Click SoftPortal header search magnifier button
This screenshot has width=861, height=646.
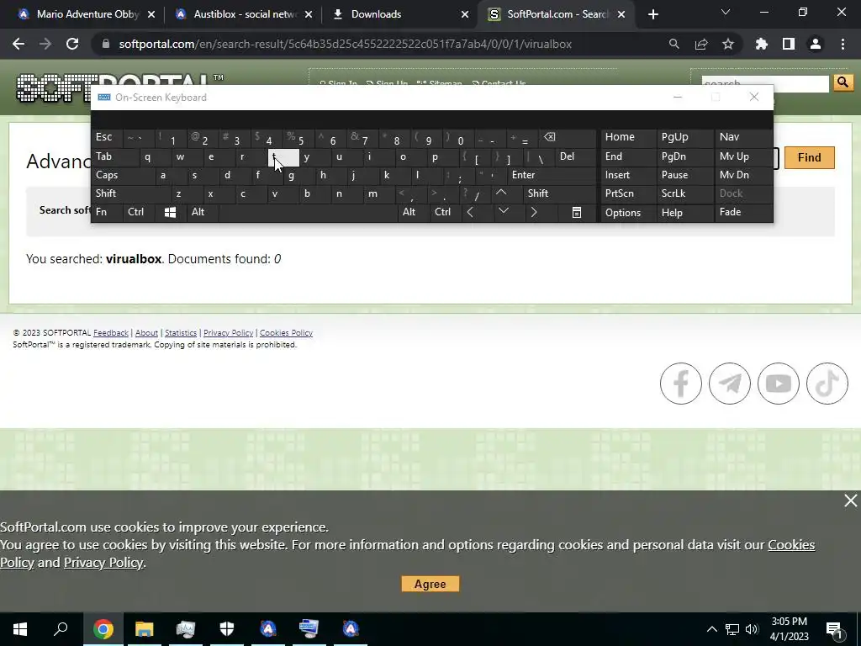pos(843,83)
